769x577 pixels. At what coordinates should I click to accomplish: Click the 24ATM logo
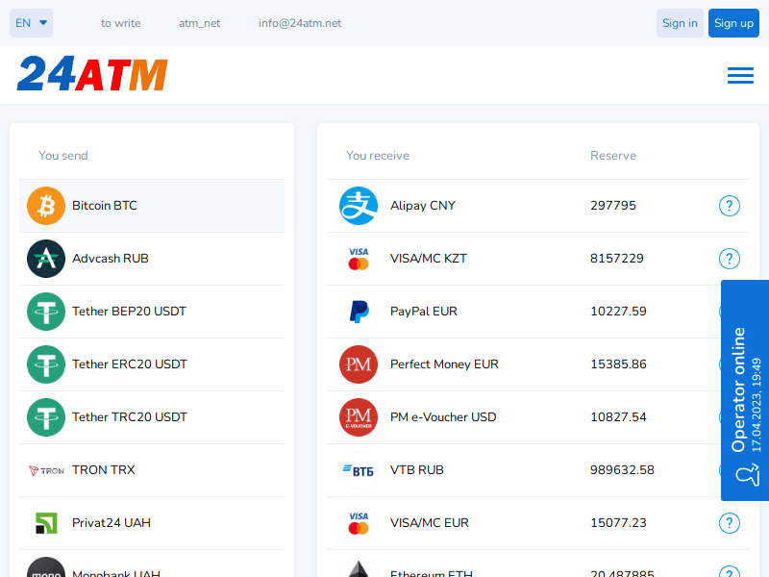tap(92, 74)
